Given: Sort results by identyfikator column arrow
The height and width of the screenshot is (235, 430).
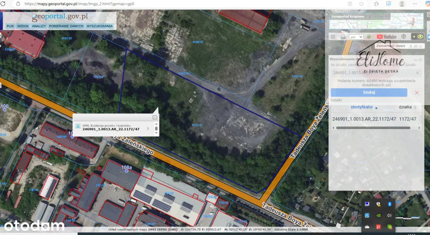Looking at the screenshot, I should click(x=376, y=108).
